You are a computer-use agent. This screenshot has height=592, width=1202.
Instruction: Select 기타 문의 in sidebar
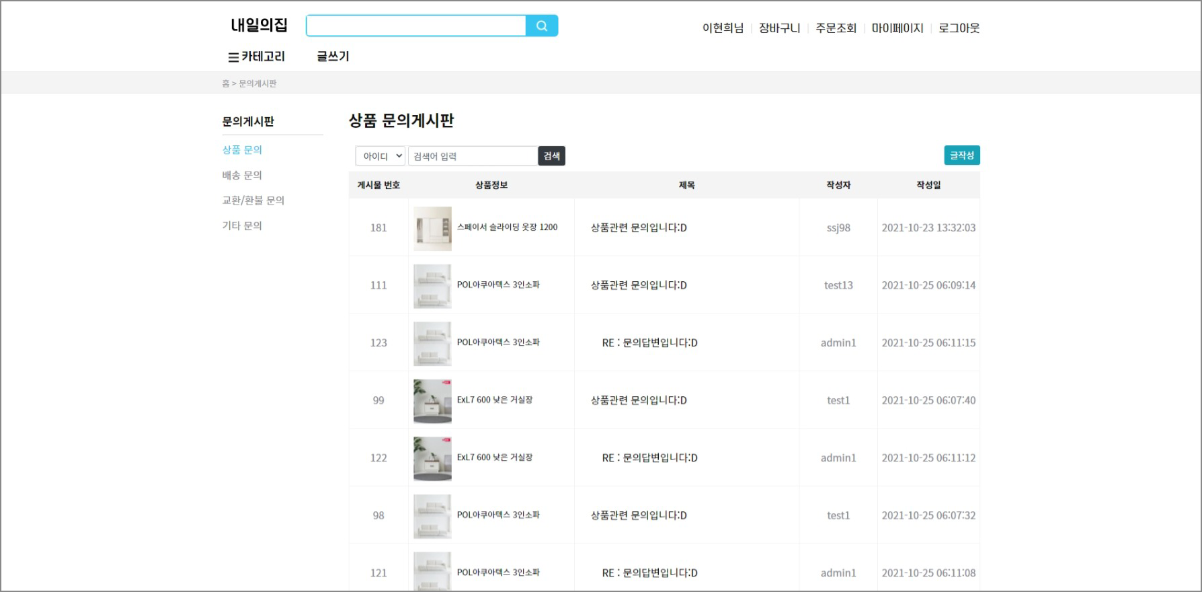242,225
